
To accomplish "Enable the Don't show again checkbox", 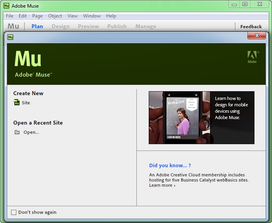I will point(14,212).
